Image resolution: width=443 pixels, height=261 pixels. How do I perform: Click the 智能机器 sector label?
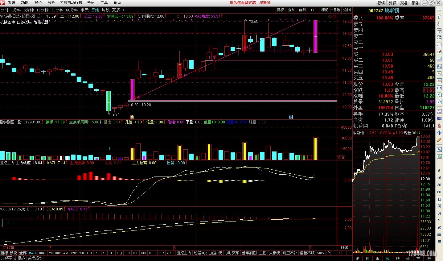point(41,22)
